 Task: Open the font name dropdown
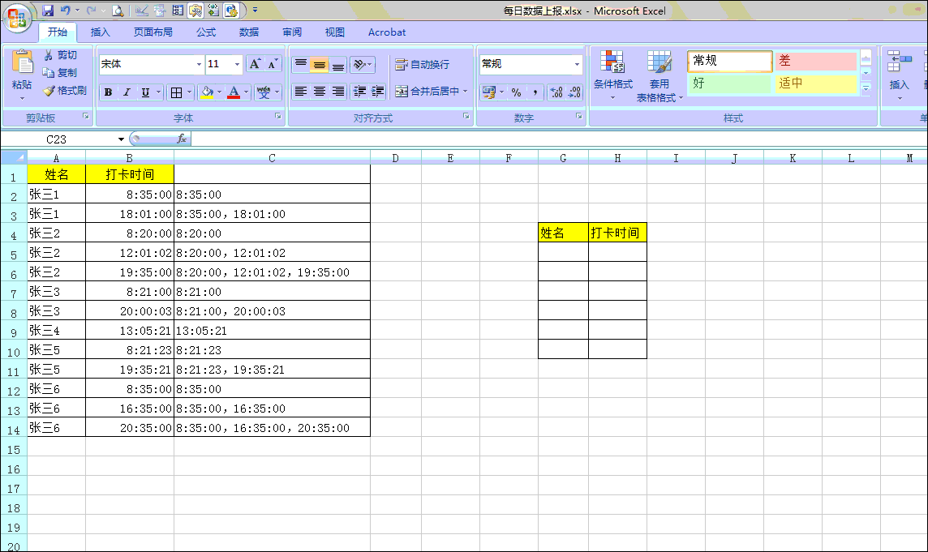tap(199, 65)
